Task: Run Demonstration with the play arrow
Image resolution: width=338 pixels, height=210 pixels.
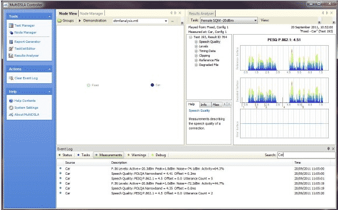Action: click(80, 21)
